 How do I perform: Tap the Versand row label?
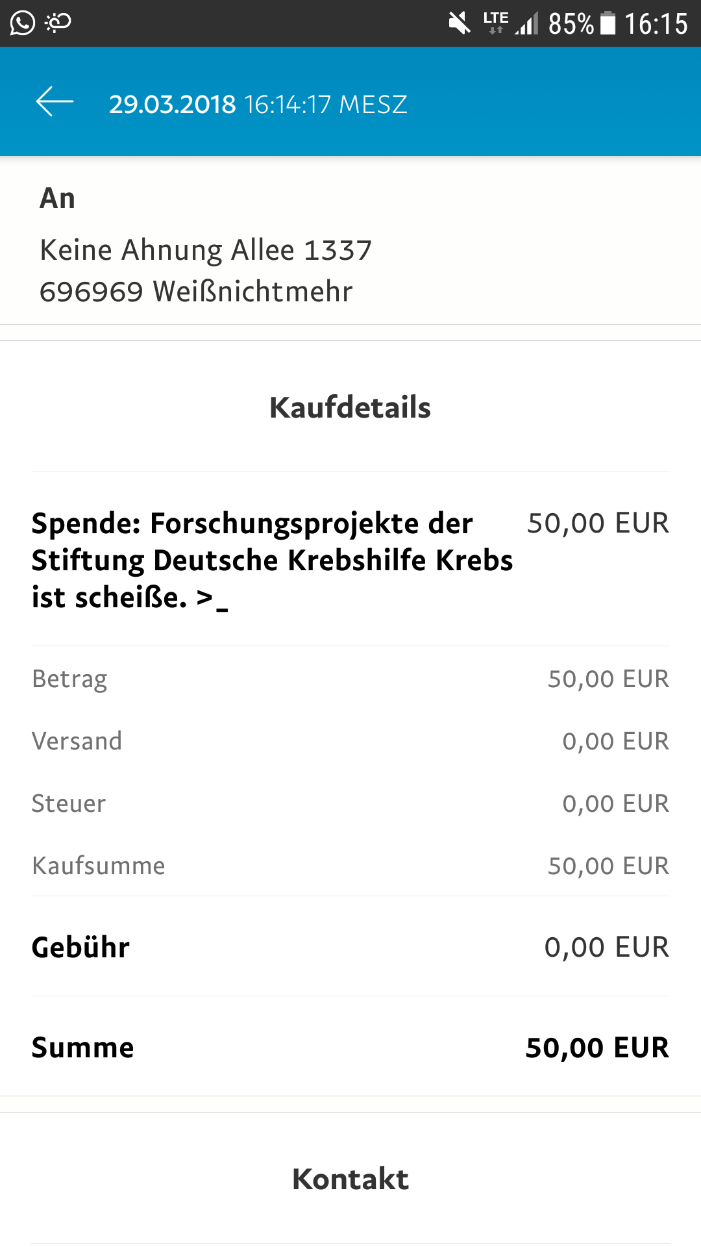click(x=77, y=741)
